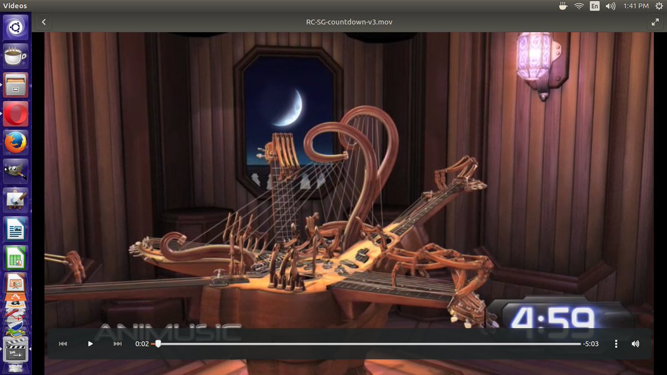Open the Files manager in launcher
The image size is (667, 375).
click(x=16, y=85)
